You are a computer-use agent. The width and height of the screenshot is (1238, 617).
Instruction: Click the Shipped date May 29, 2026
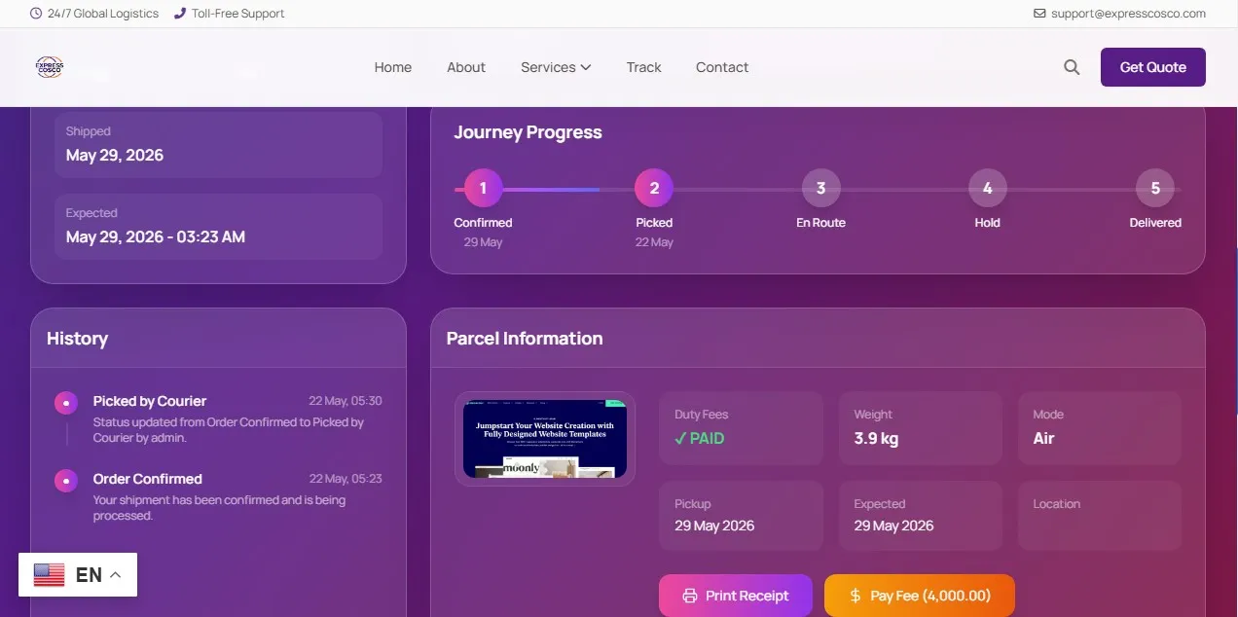click(x=115, y=155)
